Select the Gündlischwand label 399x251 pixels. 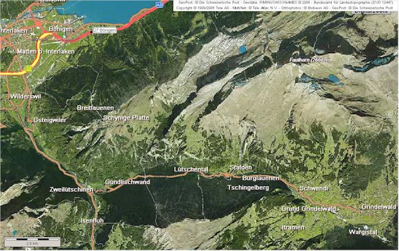(128, 182)
